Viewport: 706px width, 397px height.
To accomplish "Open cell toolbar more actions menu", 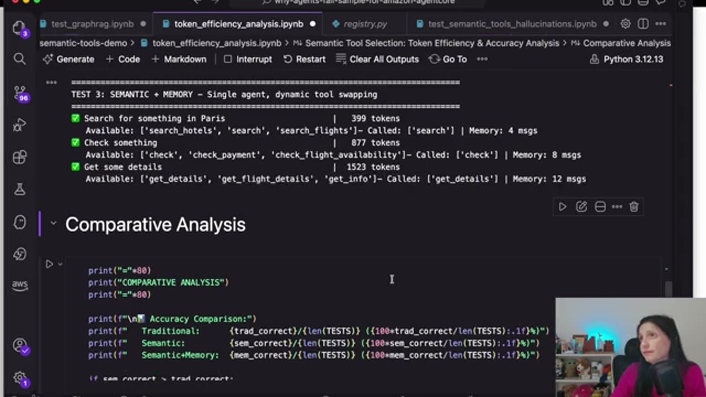I will [x=617, y=207].
